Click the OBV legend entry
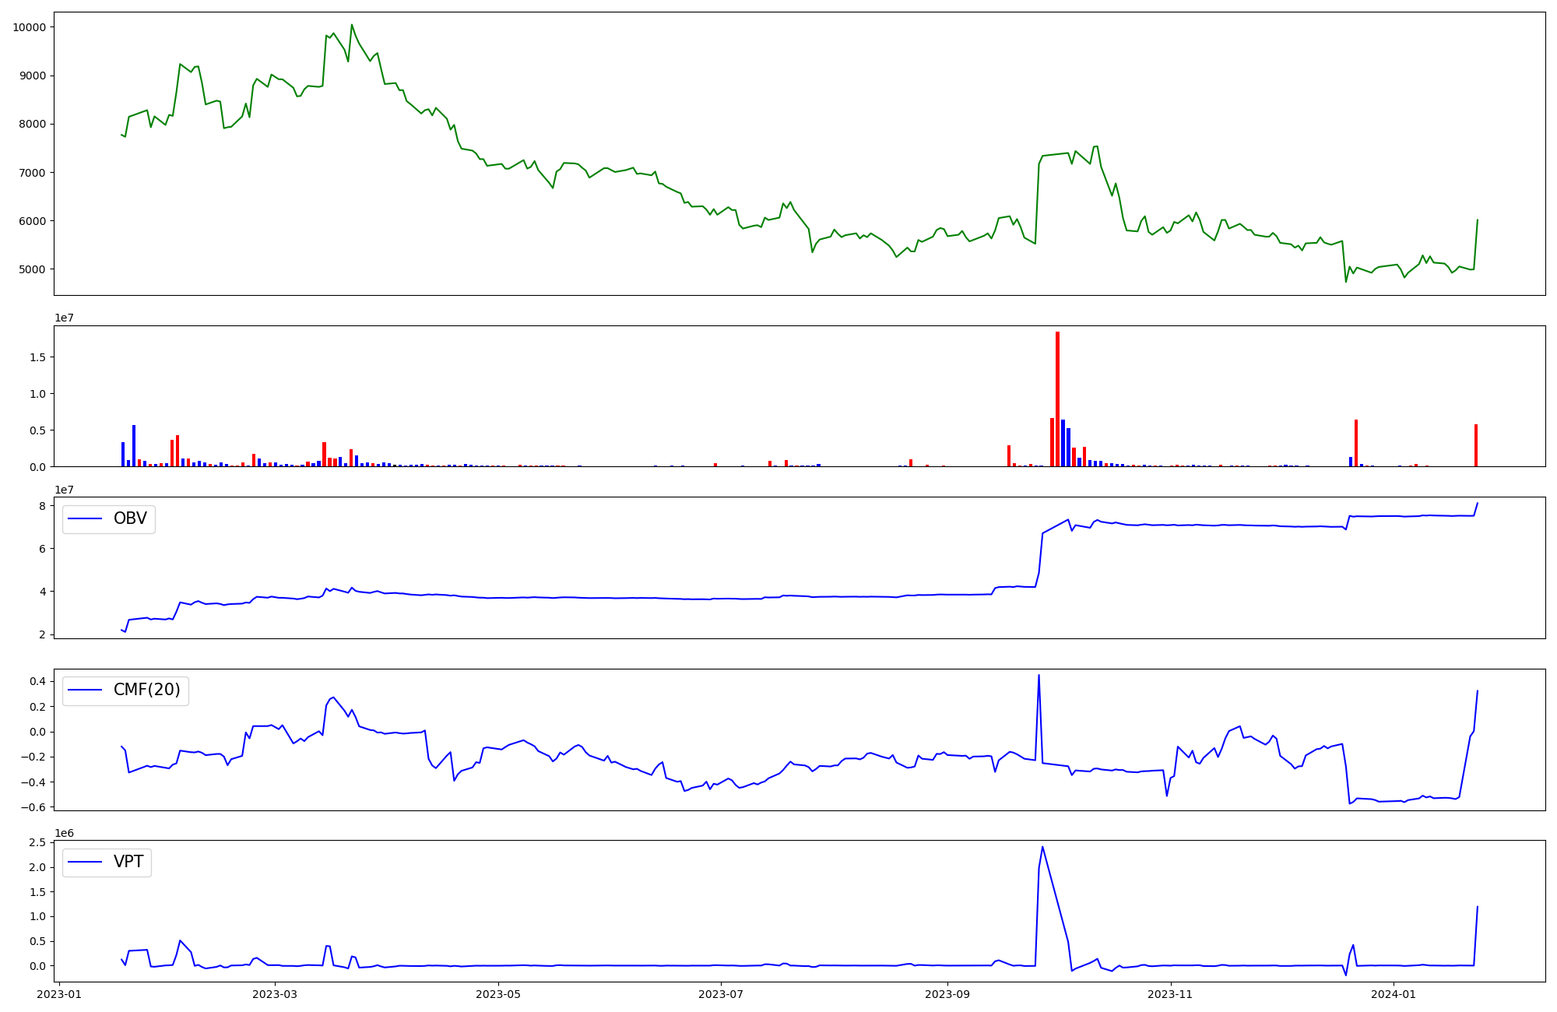 tap(129, 519)
